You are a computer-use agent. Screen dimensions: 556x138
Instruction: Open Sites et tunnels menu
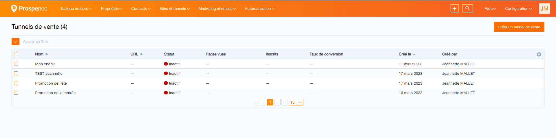point(174,9)
